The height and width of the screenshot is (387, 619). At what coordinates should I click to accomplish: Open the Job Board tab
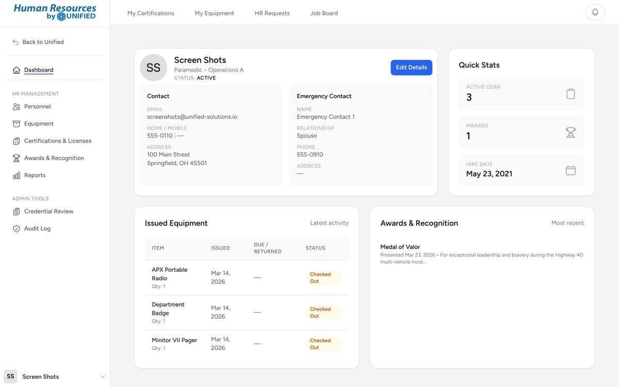324,13
